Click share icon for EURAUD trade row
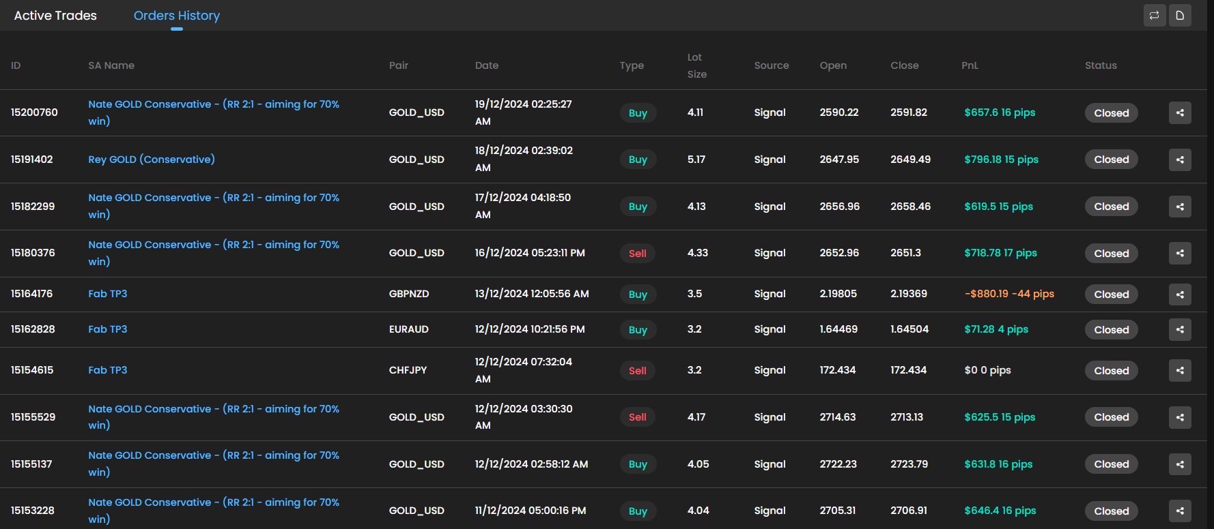The width and height of the screenshot is (1214, 529). pyautogui.click(x=1180, y=330)
